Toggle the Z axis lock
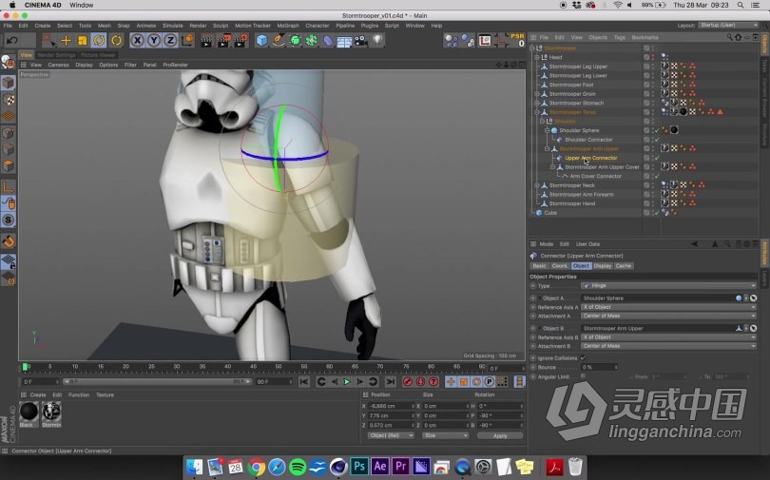This screenshot has width=770, height=480. tap(170, 40)
